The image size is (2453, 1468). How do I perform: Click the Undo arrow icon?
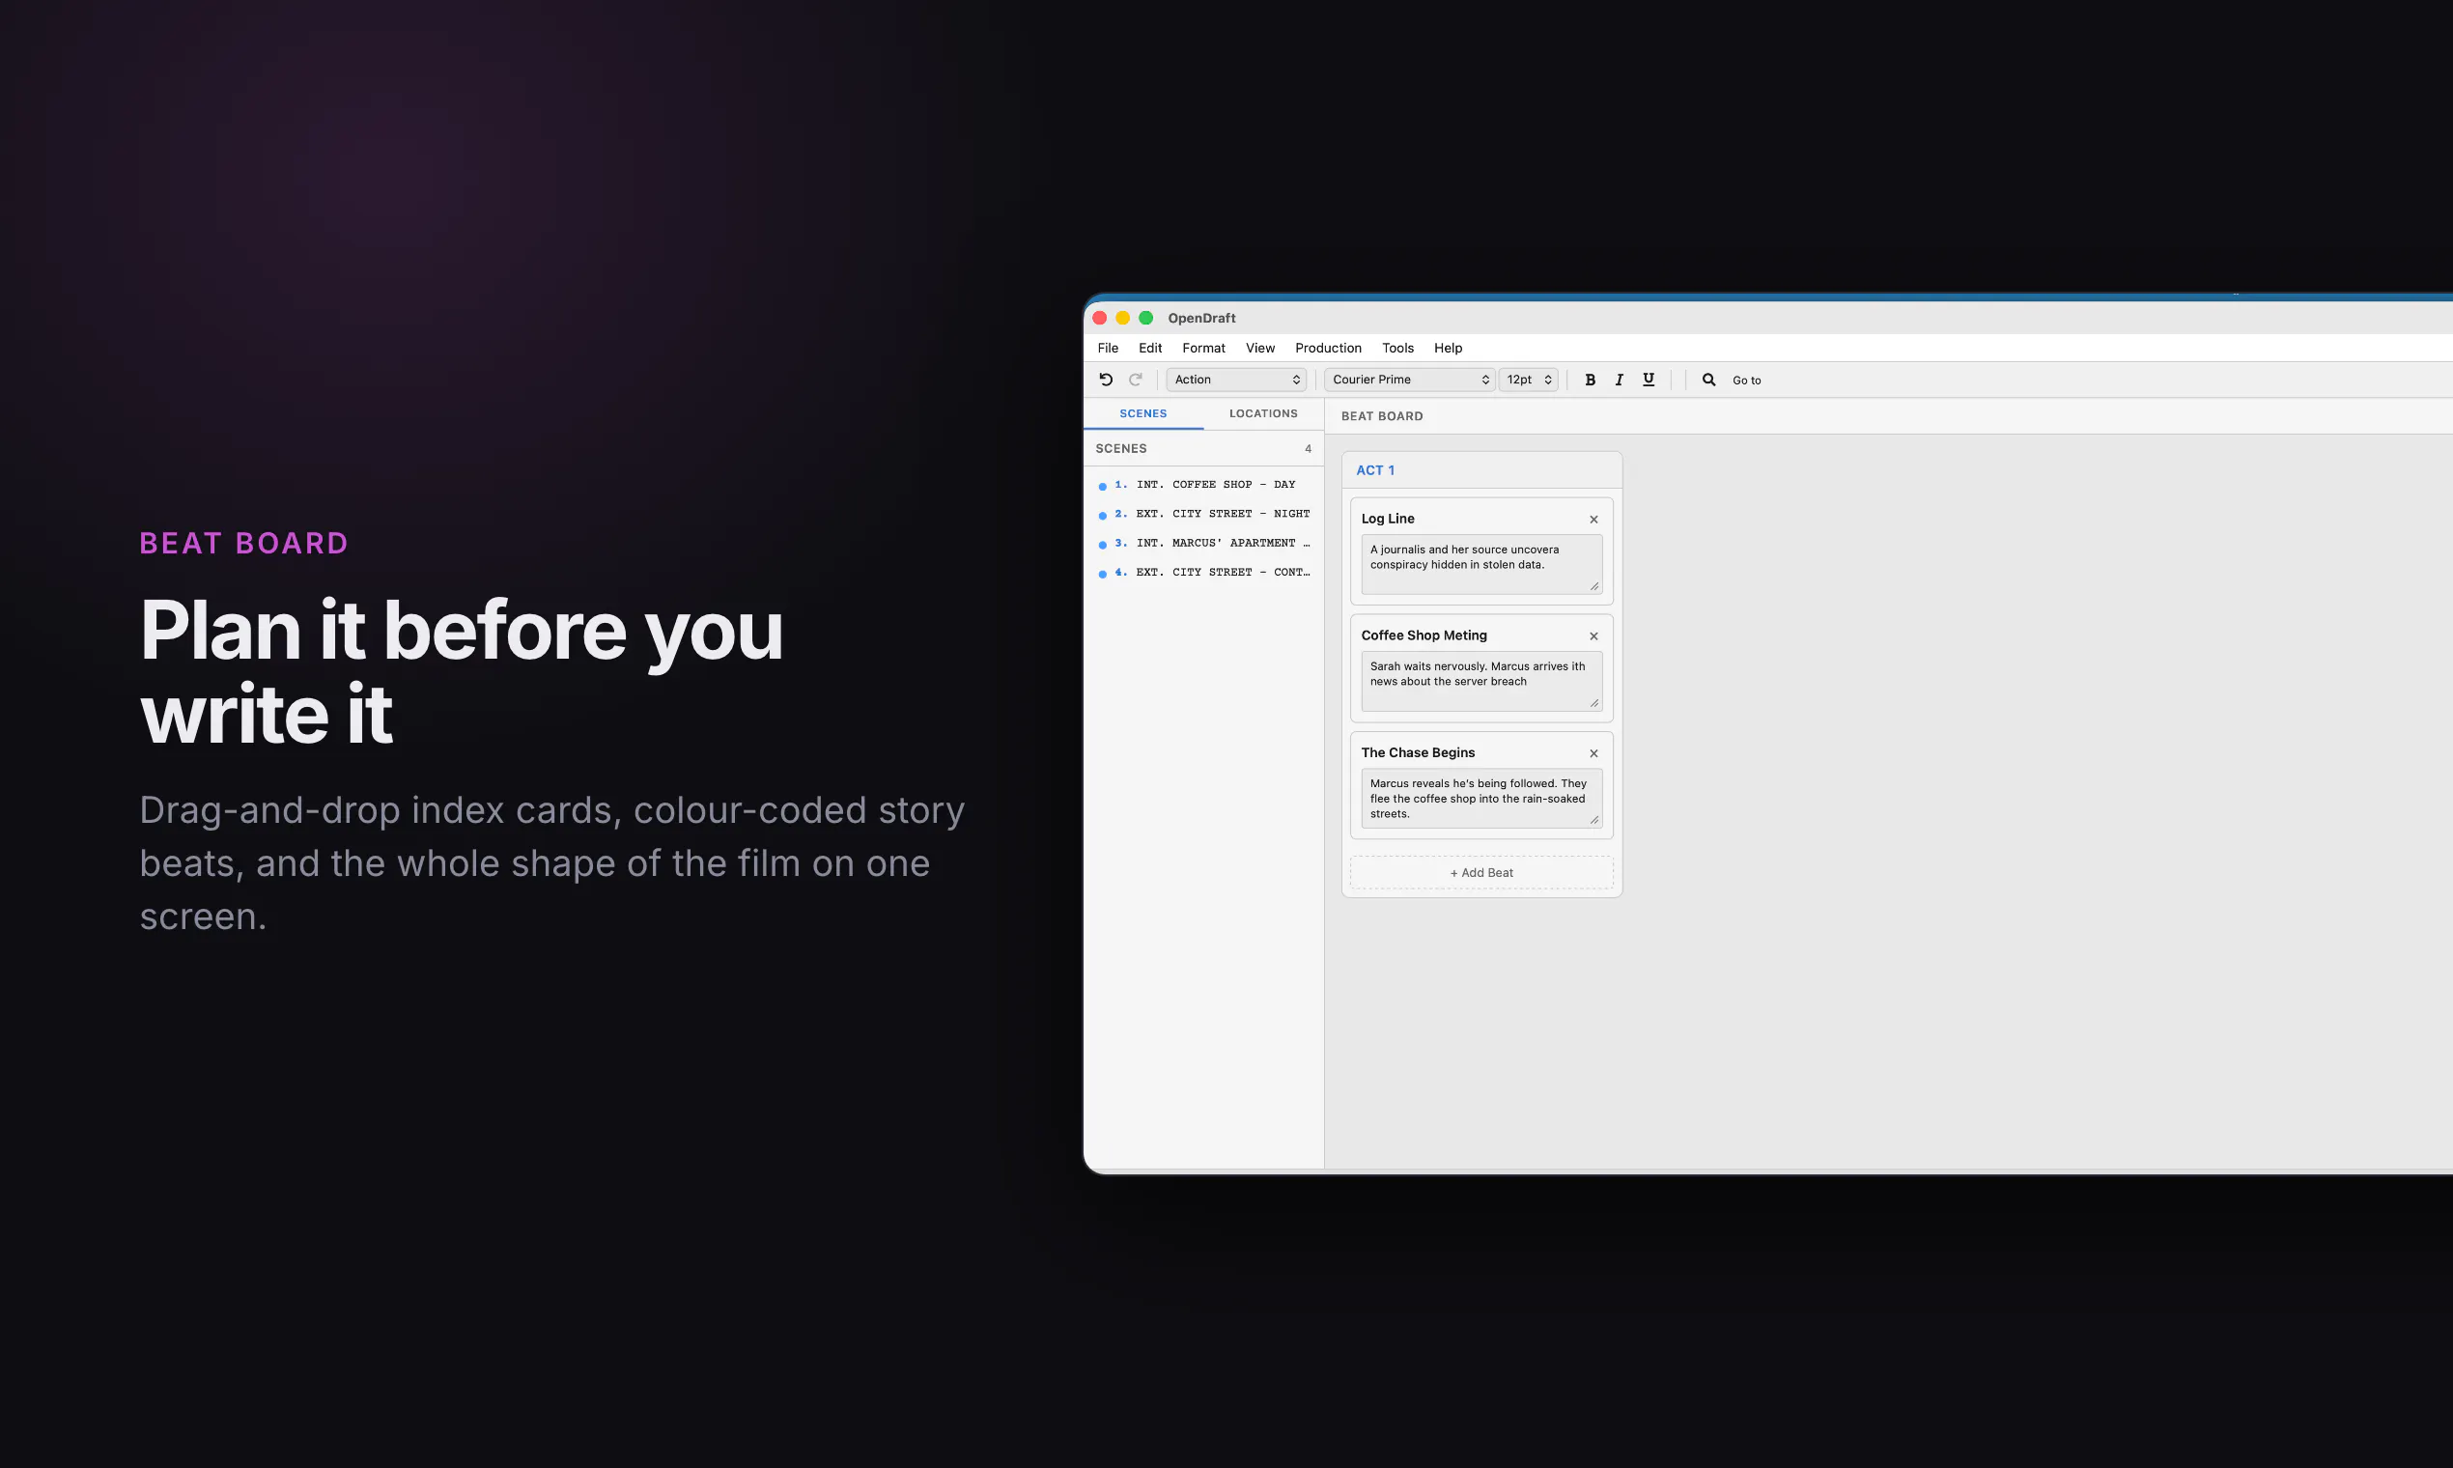1106,380
